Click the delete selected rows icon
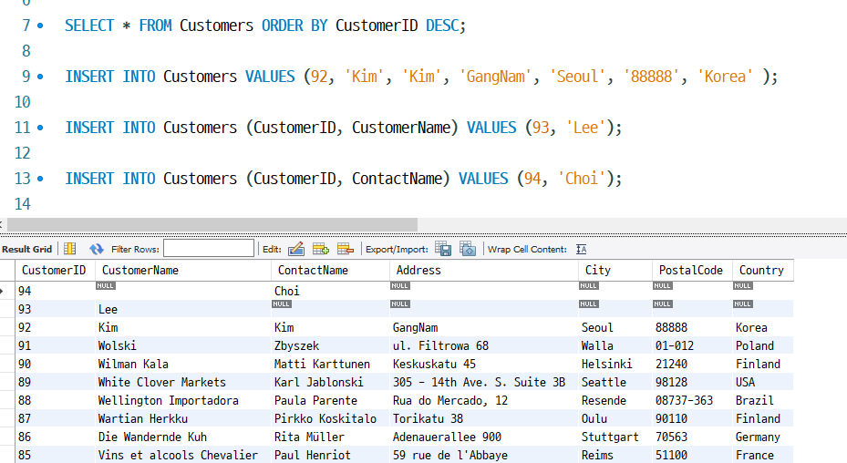This screenshot has height=463, width=847. (346, 249)
